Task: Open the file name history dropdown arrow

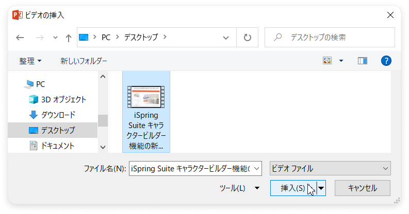Action: pyautogui.click(x=257, y=169)
